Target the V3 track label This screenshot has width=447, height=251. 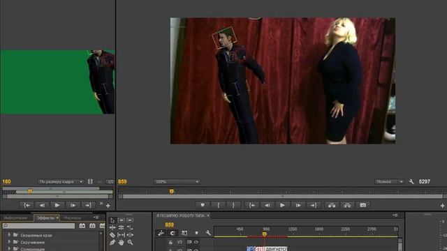pyautogui.click(x=179, y=242)
